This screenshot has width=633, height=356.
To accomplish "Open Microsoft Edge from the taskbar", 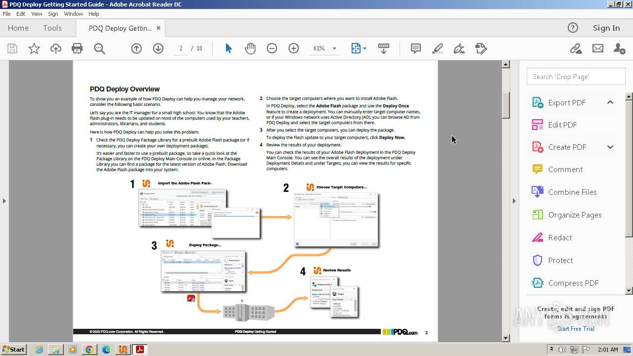I will [x=106, y=350].
